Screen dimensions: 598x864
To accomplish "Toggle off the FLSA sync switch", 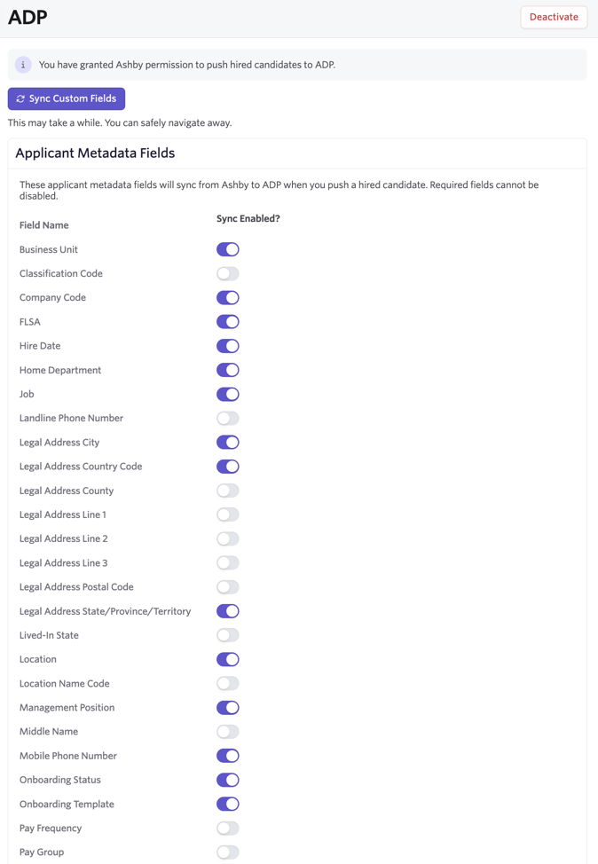I will coord(228,322).
